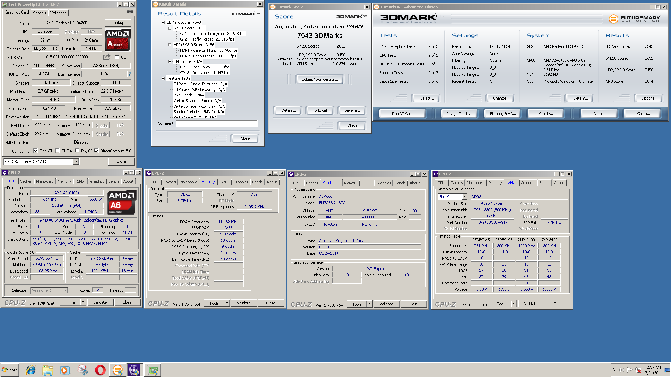
Task: Click the 3DMark Score window title icon
Action: [273, 7]
